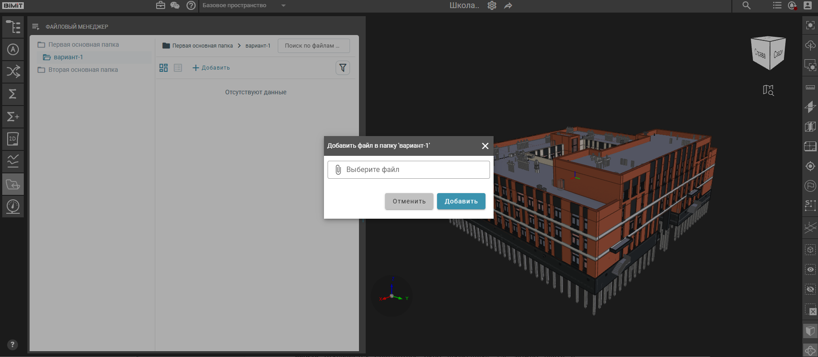Open the chat messages icon
818x357 pixels.
coord(175,5)
